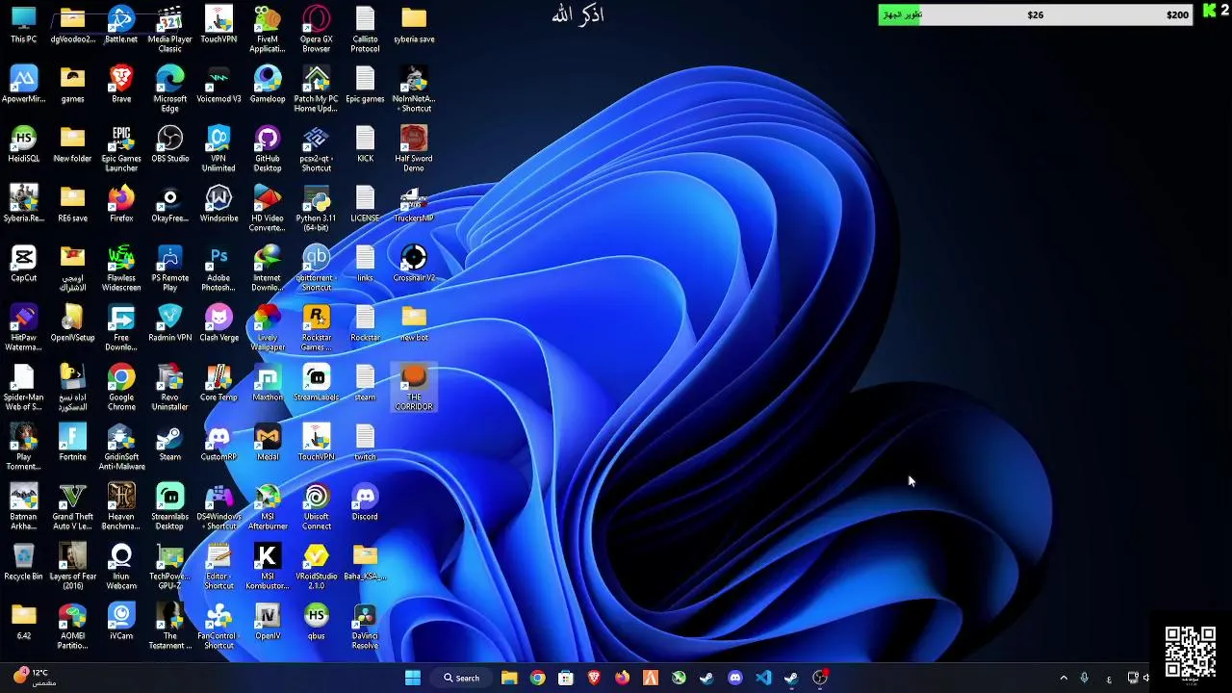Viewport: 1232px width, 693px height.
Task: Select the VRoidStudio 2.1.0 icon
Action: (x=317, y=567)
